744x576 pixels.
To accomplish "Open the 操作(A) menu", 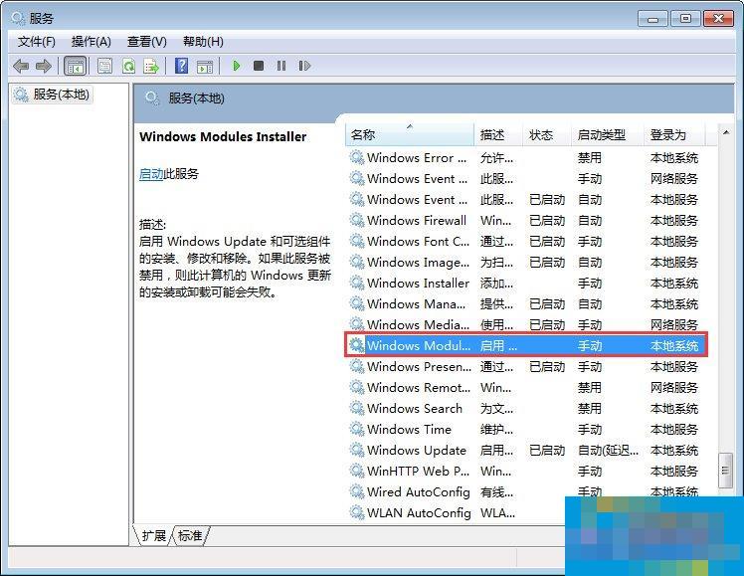I will click(x=92, y=42).
